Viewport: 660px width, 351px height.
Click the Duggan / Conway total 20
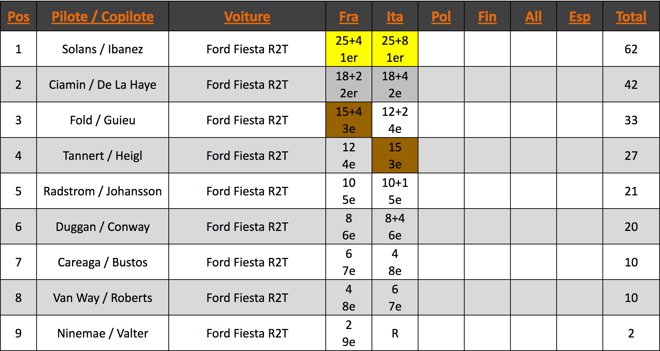[631, 227]
